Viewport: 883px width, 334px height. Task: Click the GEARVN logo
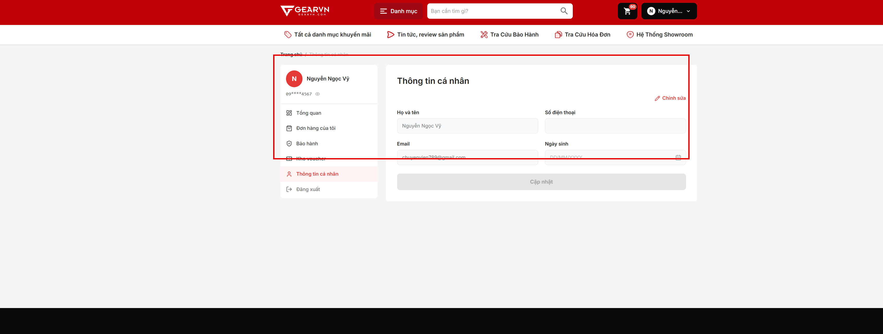coord(305,11)
